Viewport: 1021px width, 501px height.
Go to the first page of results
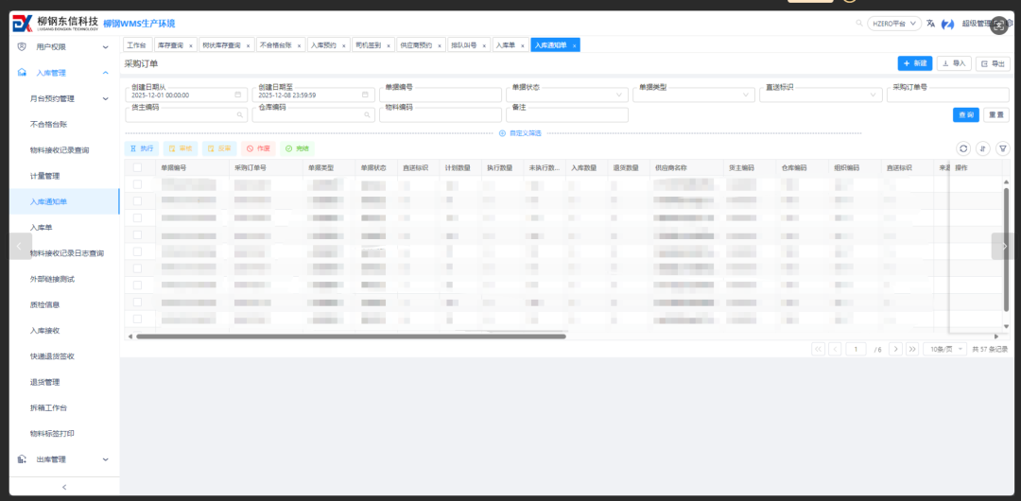[x=819, y=349]
